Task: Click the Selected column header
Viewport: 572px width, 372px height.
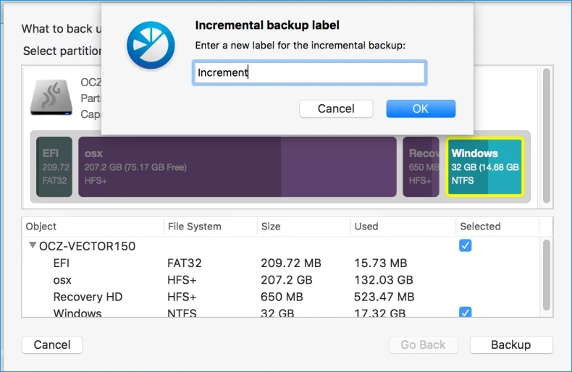Action: 497,227
